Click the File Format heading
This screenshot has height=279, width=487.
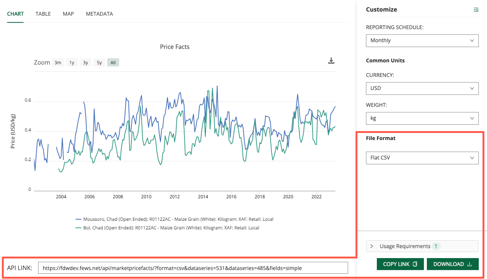pyautogui.click(x=381, y=138)
